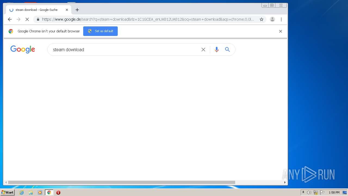Click the scrollbar right arrow

pyautogui.click(x=285, y=182)
